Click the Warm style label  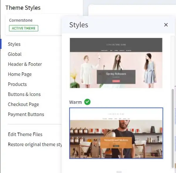click(75, 102)
